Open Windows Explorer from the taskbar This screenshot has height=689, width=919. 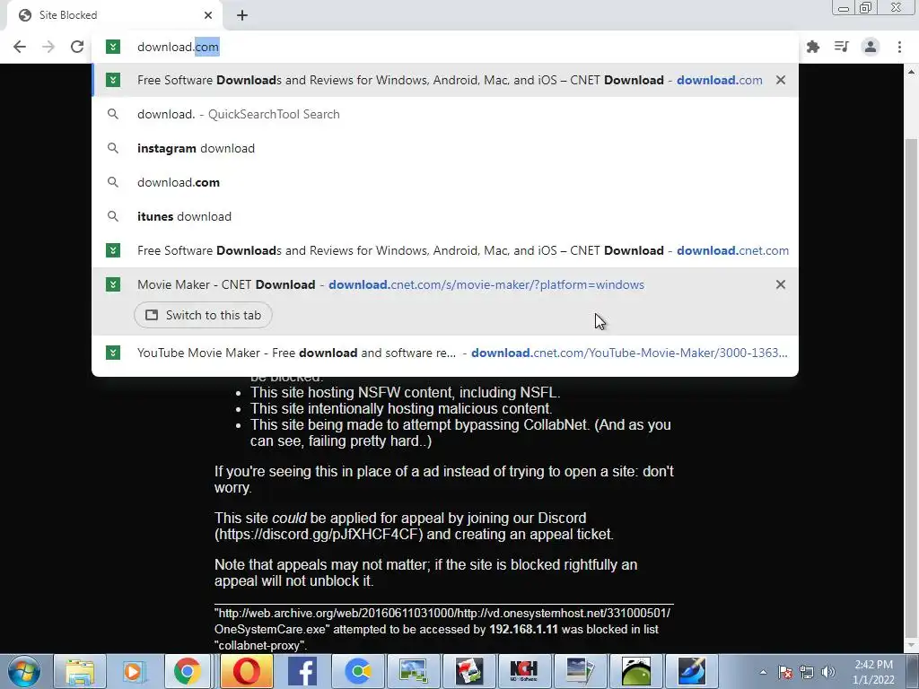(x=80, y=671)
